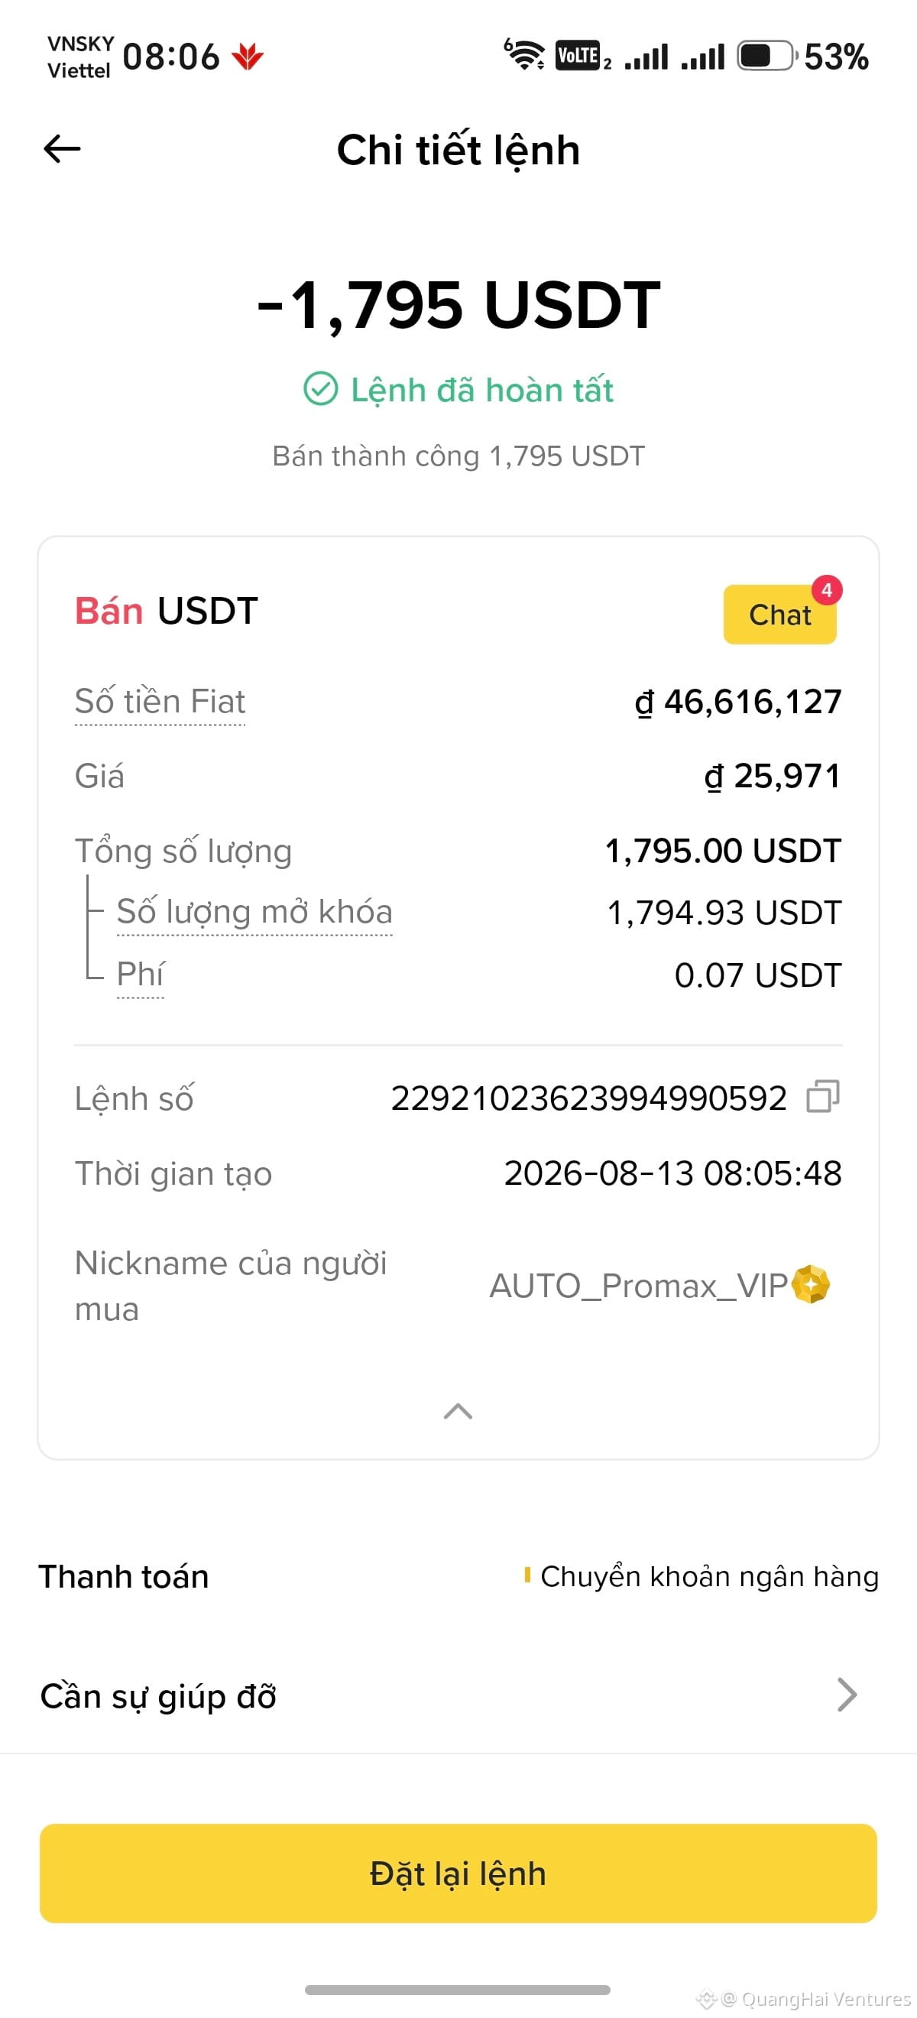Show info for Số tiền Fiat
Screen dimensions: 917x2018
[x=160, y=701]
